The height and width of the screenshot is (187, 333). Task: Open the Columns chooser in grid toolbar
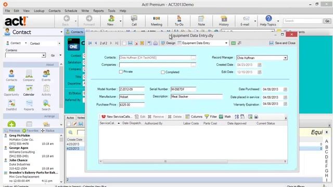point(194,116)
